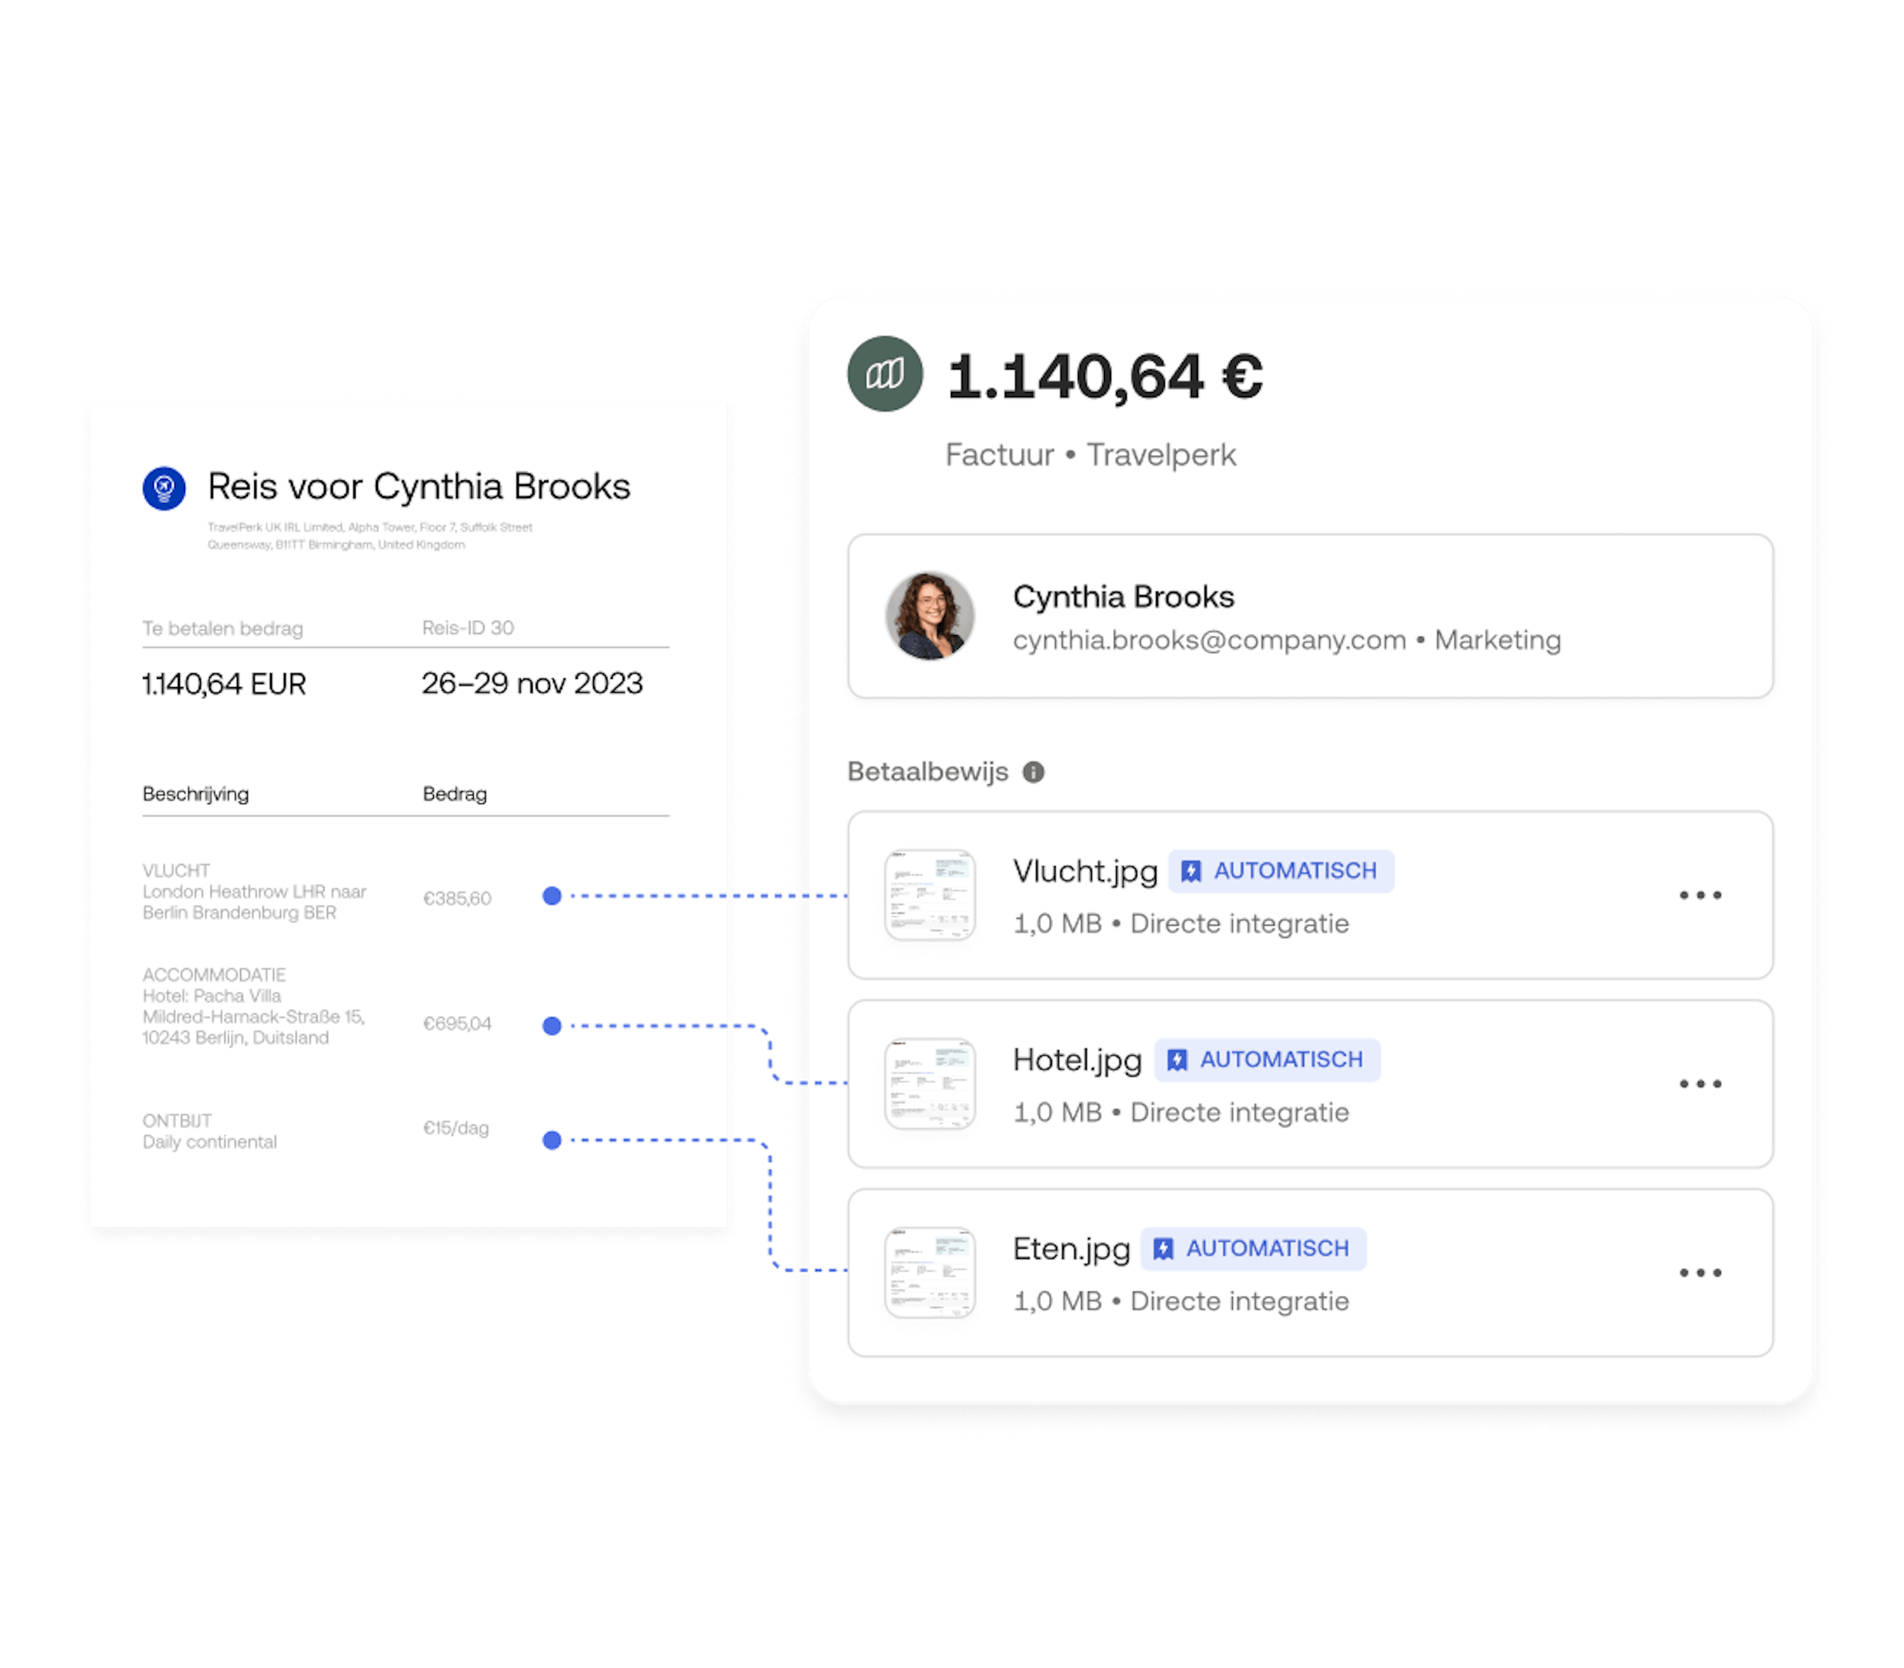Click the blue lightbulb icon beside Reis voor Cynthia Brooks

164,488
